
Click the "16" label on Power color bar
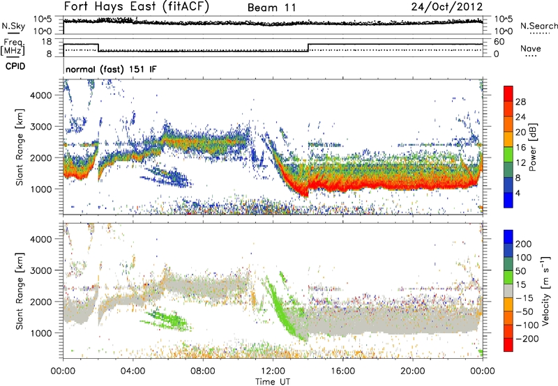pyautogui.click(x=520, y=148)
